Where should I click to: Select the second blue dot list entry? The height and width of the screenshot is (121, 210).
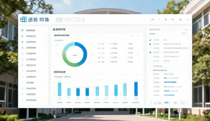click(150, 44)
